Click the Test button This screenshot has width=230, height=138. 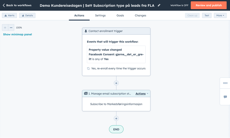(x=207, y=16)
